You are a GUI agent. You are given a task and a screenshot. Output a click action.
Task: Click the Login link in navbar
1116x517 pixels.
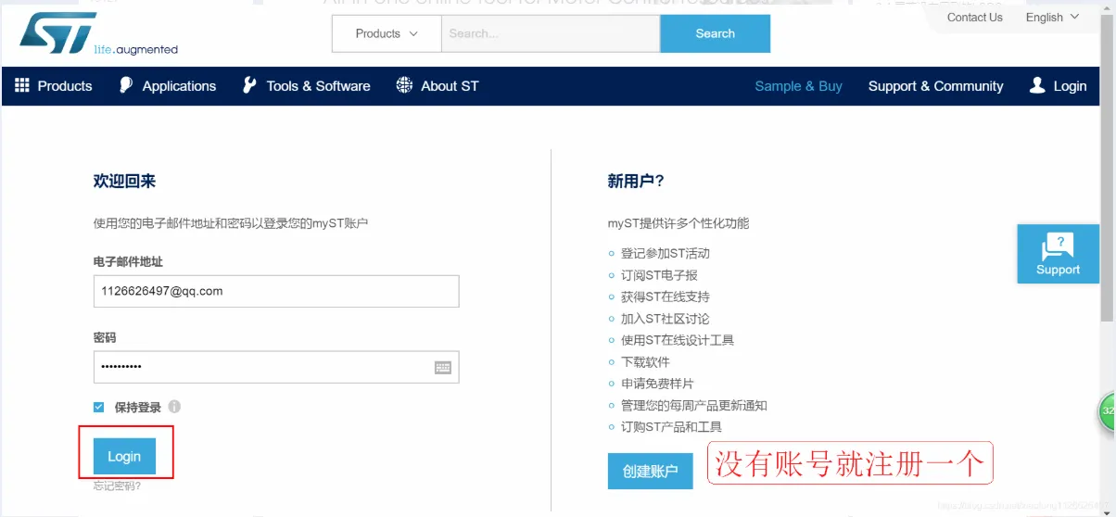point(1070,86)
